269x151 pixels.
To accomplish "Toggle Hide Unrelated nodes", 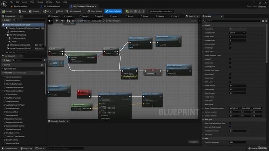I will point(73,11).
